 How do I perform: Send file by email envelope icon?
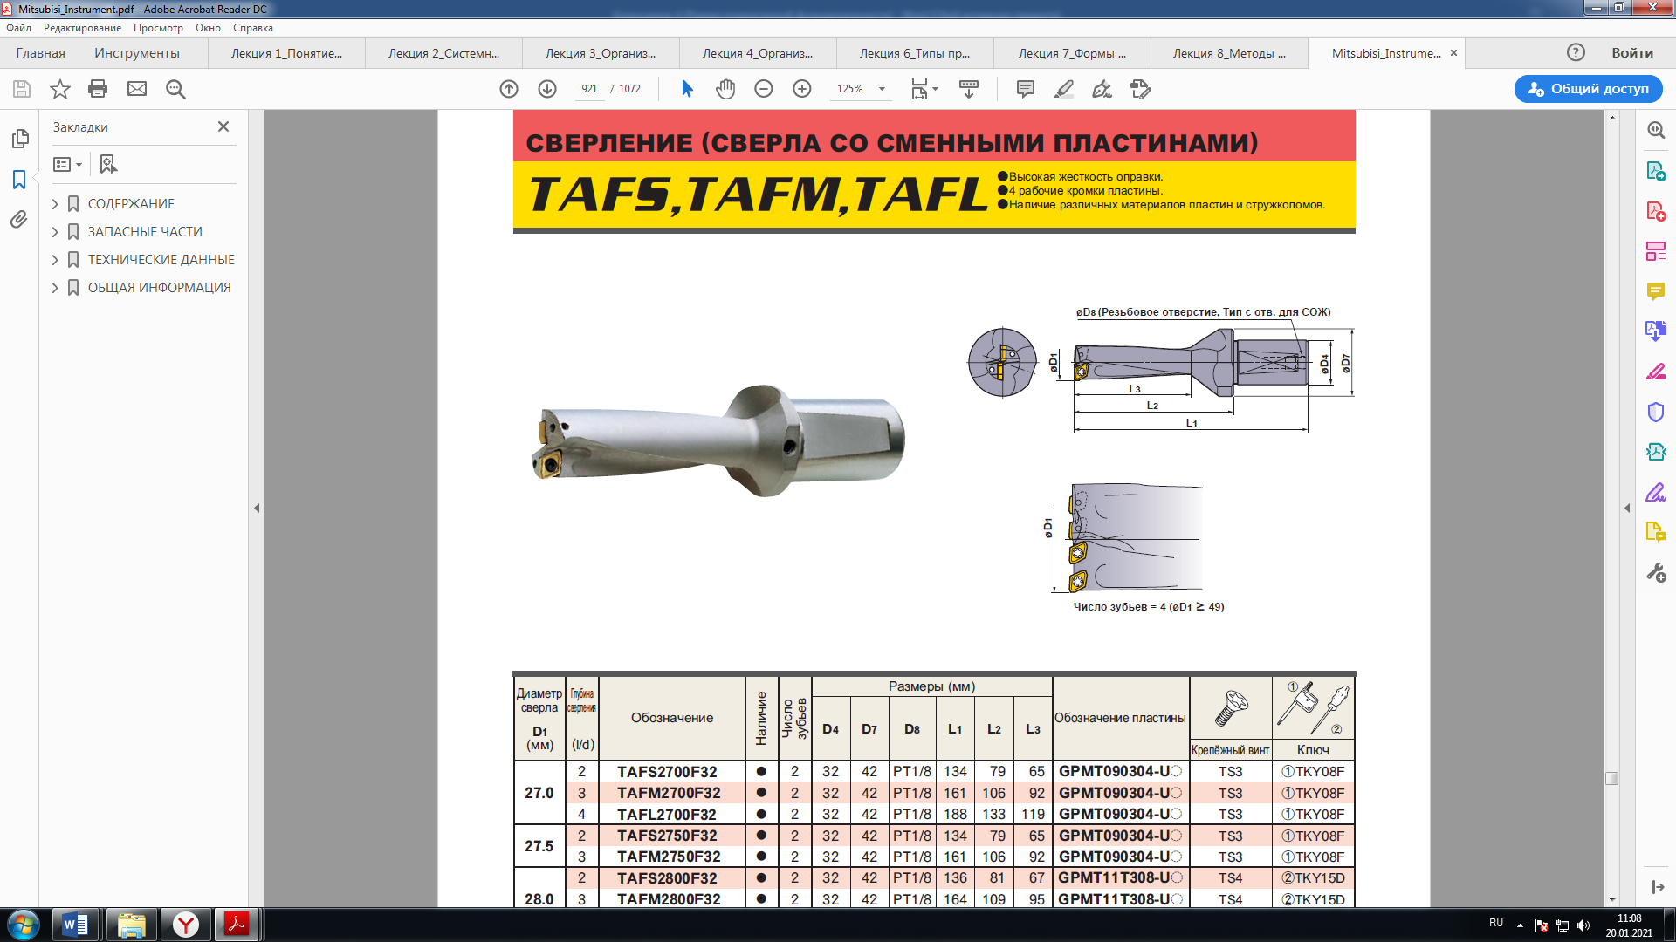[137, 89]
